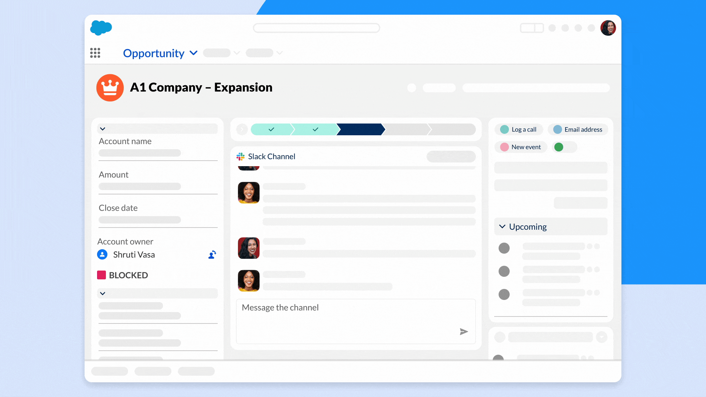This screenshot has height=397, width=706.
Task: Select the fourth gray stage in path
Action: point(406,129)
